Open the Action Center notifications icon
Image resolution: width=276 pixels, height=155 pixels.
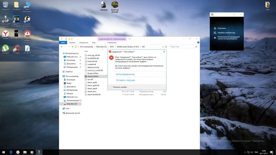point(272,152)
